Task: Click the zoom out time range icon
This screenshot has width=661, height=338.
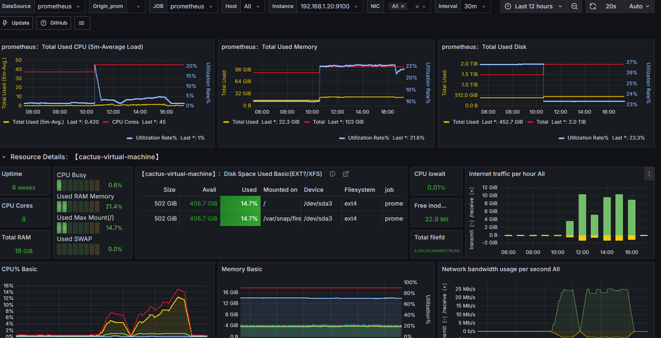Action: (x=574, y=6)
